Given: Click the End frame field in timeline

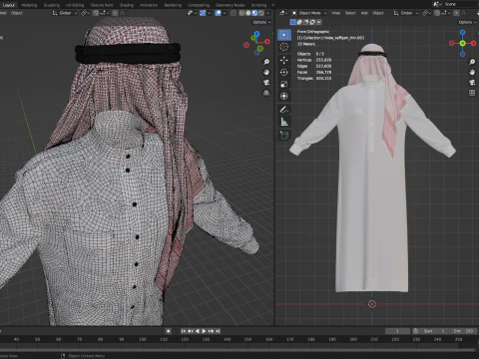Looking at the screenshot, I should (x=463, y=331).
